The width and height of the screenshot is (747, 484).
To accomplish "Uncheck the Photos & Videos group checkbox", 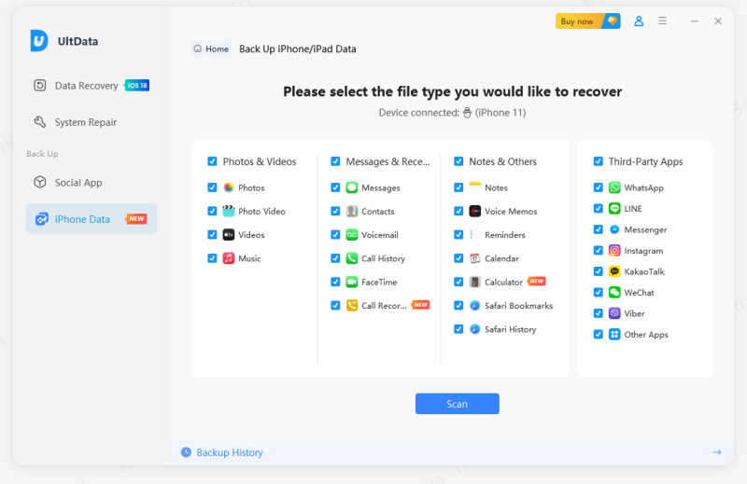I will click(213, 161).
